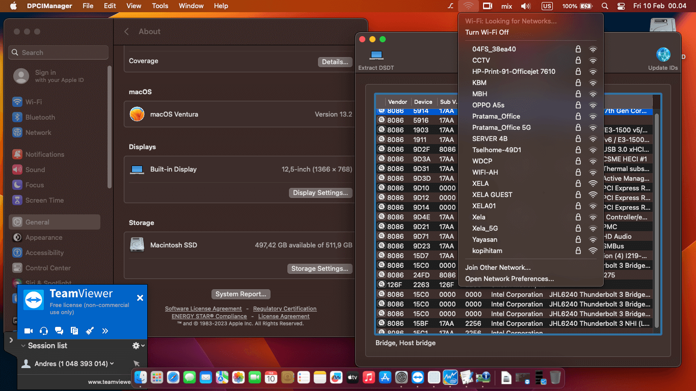Select Network in the settings sidebar
The width and height of the screenshot is (696, 391).
tap(55, 132)
